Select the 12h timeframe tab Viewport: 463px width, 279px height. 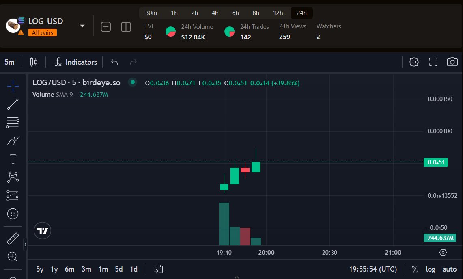(x=278, y=13)
